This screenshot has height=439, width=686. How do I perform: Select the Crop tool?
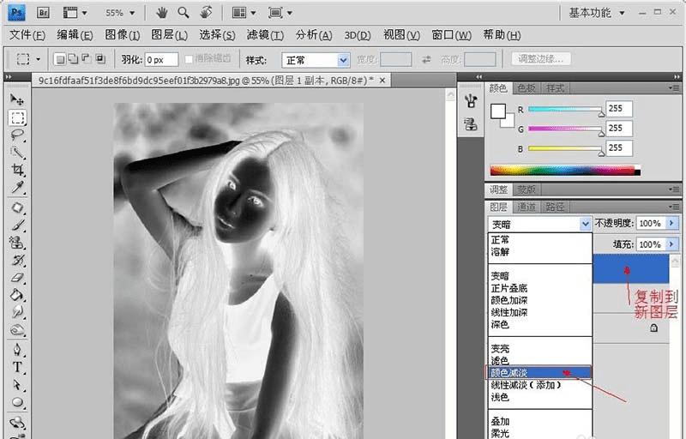tap(17, 170)
